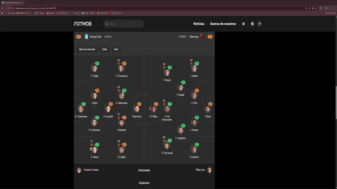Click the name 4 Pereira
Viewport: 337px width, 189px height.
[x=194, y=130]
